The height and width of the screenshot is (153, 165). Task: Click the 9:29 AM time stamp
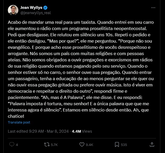(x=36, y=131)
